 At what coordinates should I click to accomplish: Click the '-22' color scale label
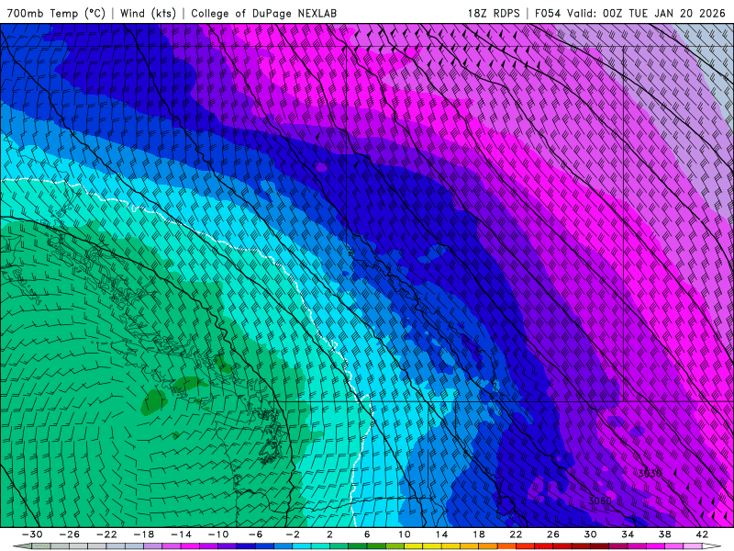[x=106, y=534]
